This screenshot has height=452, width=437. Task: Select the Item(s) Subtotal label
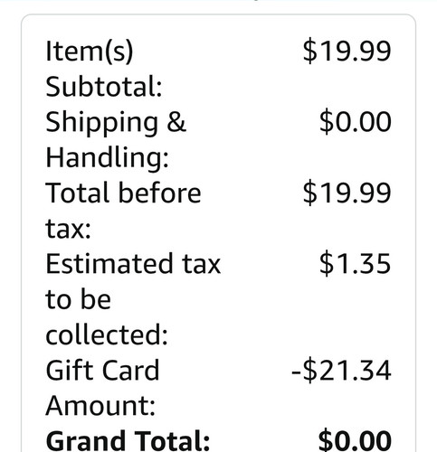click(x=104, y=69)
